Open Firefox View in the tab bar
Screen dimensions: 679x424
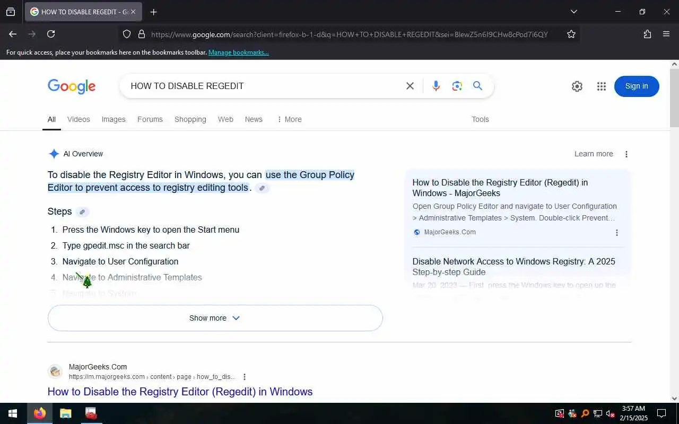point(11,12)
